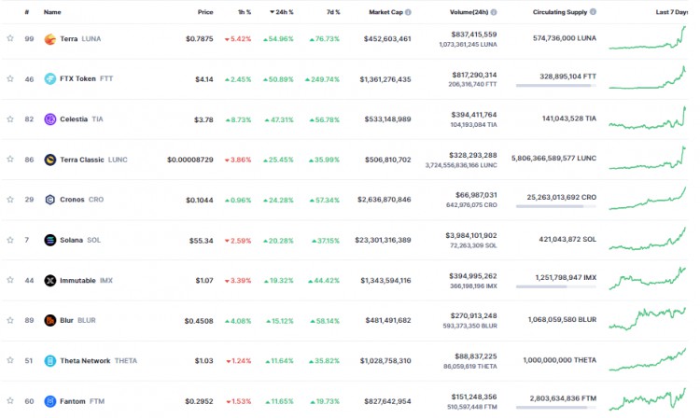Image resolution: width=700 pixels, height=418 pixels.
Task: Click Cronos market cap $2,636,870,846
Action: (x=384, y=200)
